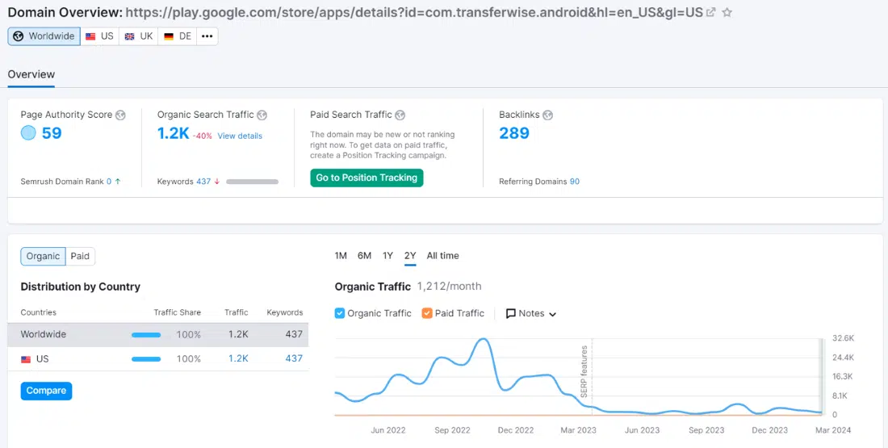Open the more countries ellipsis menu

[x=207, y=36]
